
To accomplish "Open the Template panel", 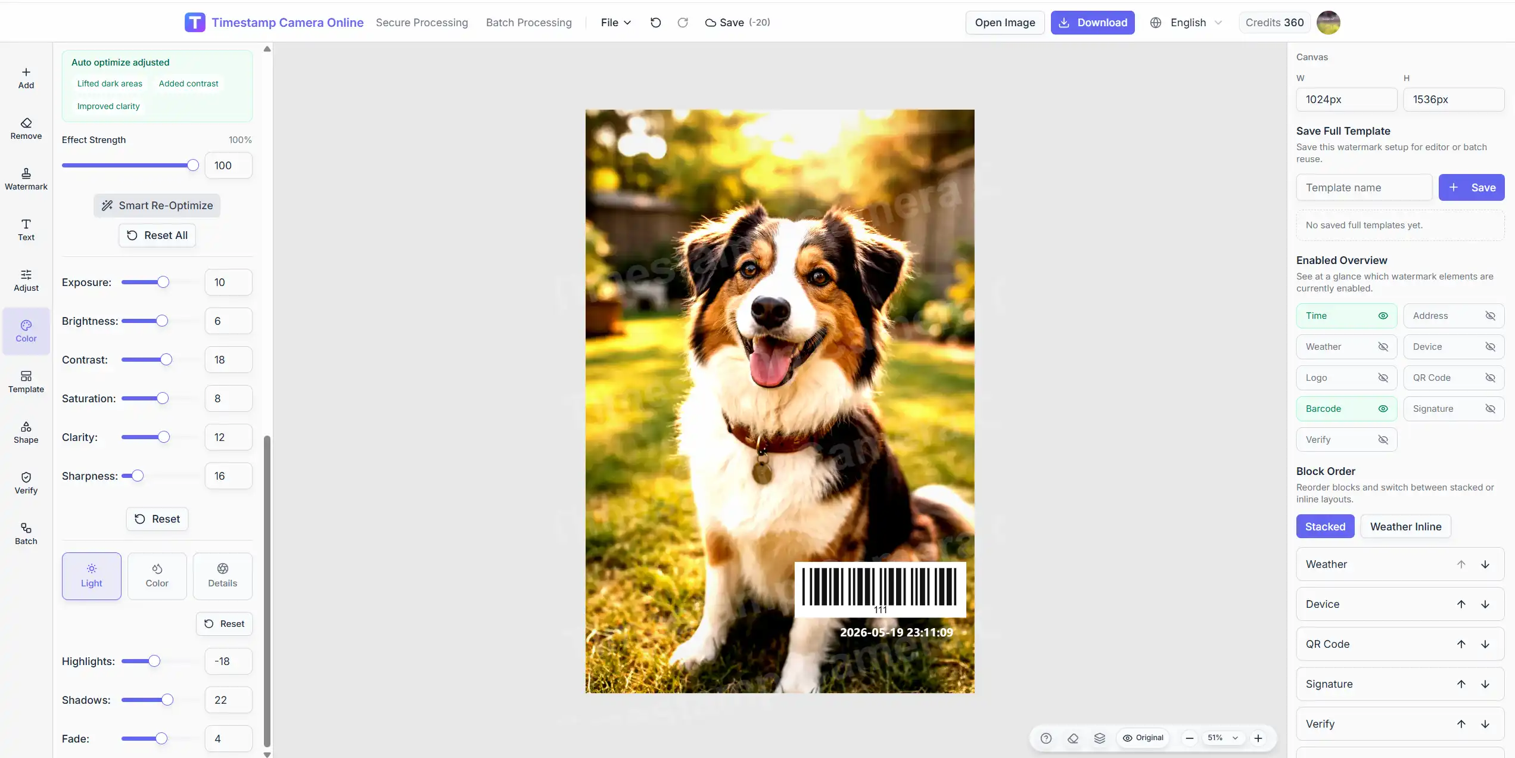I will coord(26,382).
